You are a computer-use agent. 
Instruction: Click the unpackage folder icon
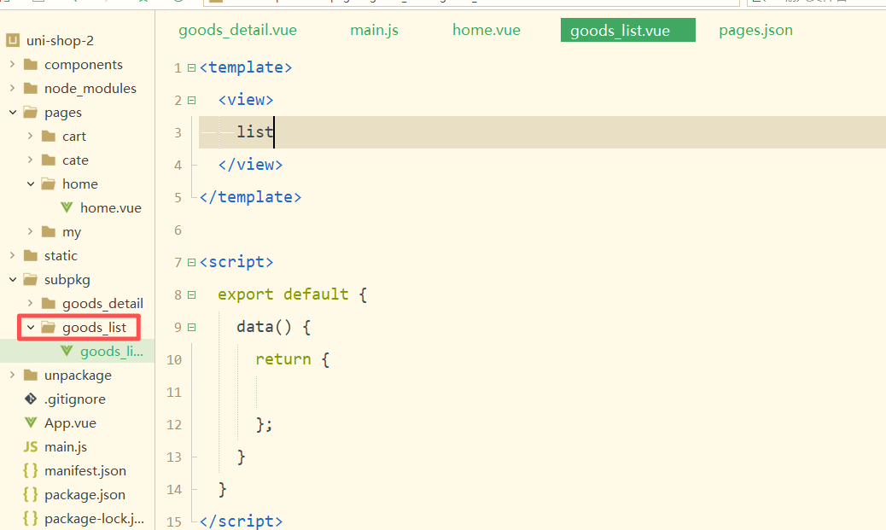31,375
